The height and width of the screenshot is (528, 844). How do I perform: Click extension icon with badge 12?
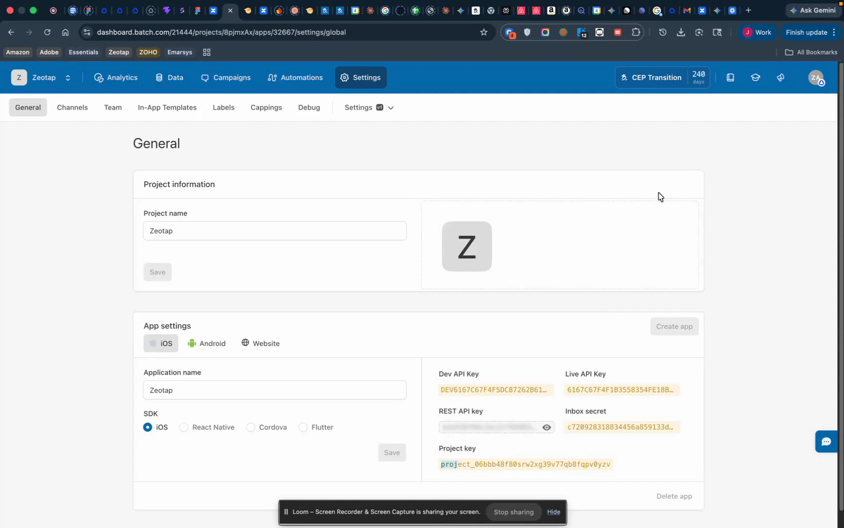[581, 33]
